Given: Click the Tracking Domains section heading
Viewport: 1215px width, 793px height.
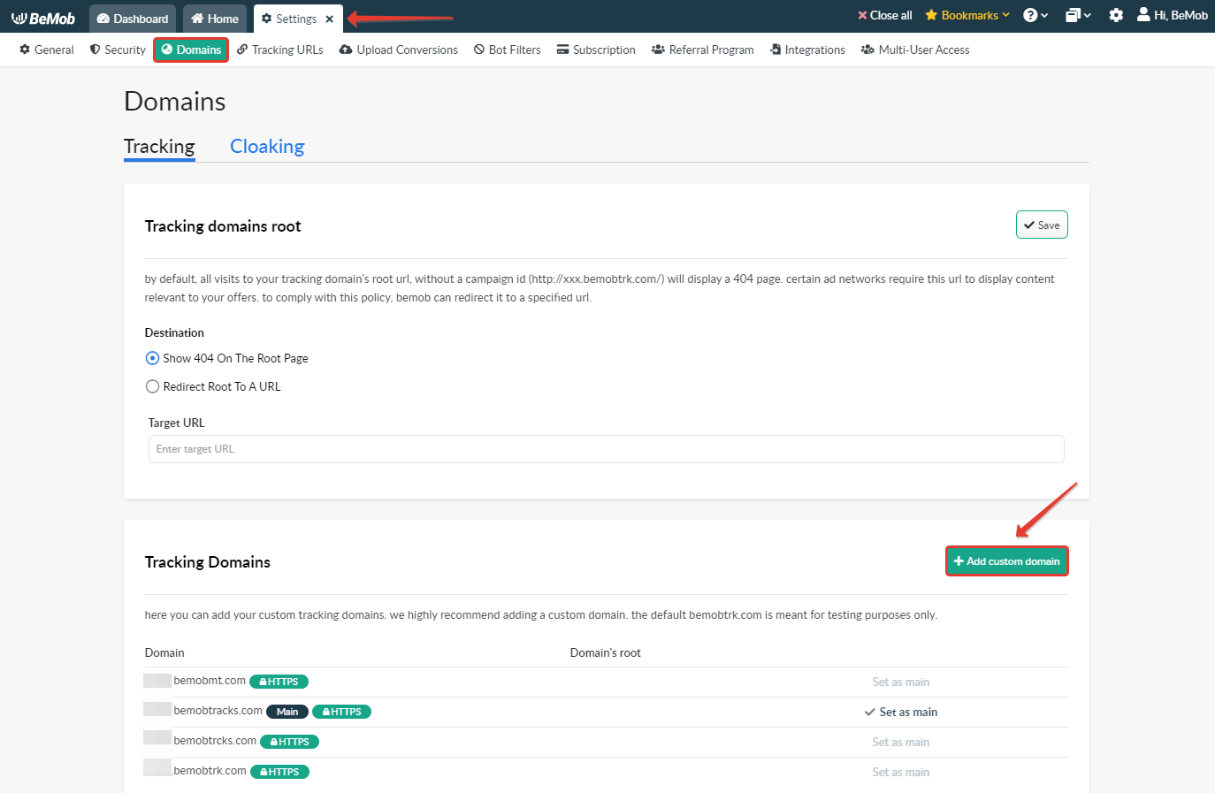Looking at the screenshot, I should pos(208,562).
